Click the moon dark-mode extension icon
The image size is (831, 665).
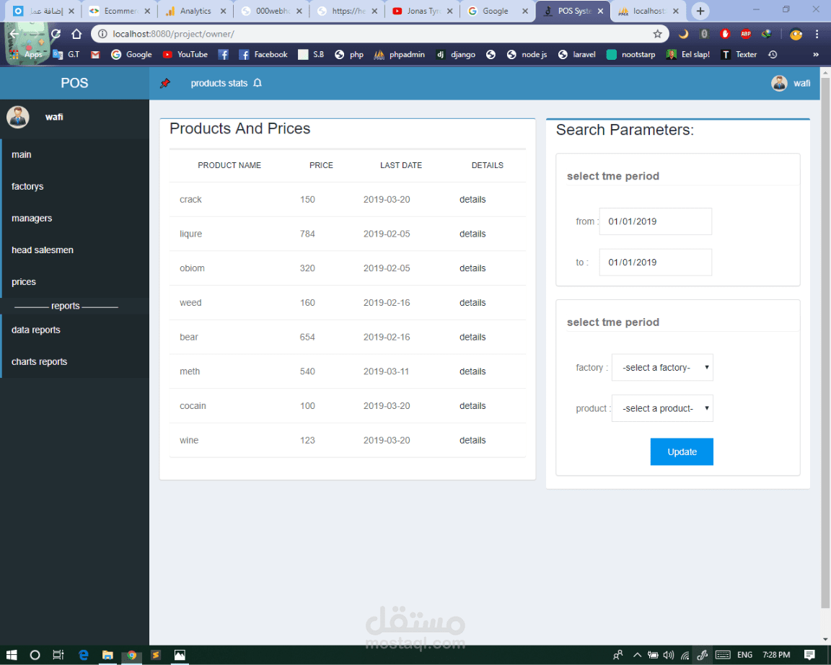[x=684, y=34]
